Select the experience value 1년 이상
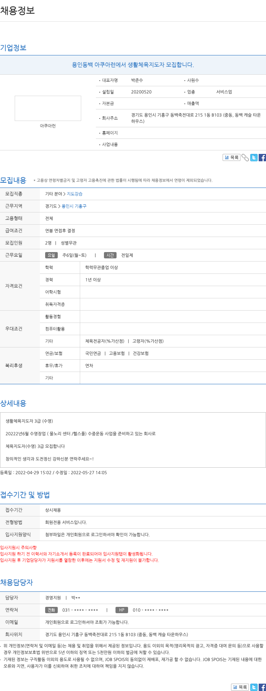 (x=93, y=280)
